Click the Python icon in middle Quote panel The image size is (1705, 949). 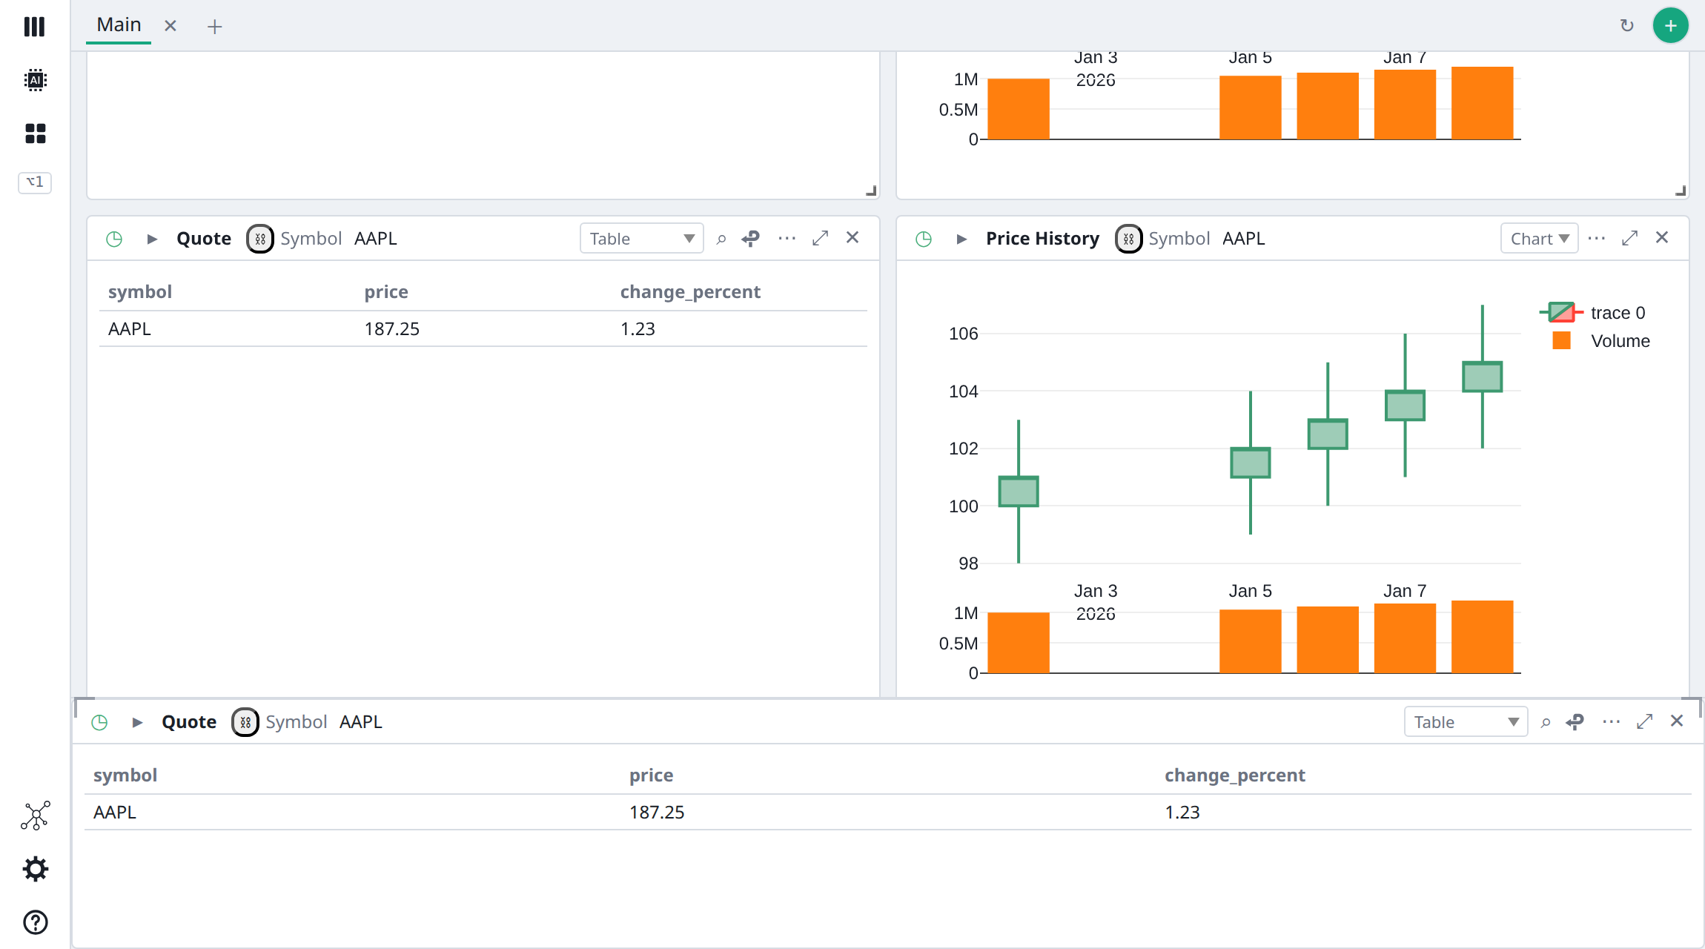point(751,239)
